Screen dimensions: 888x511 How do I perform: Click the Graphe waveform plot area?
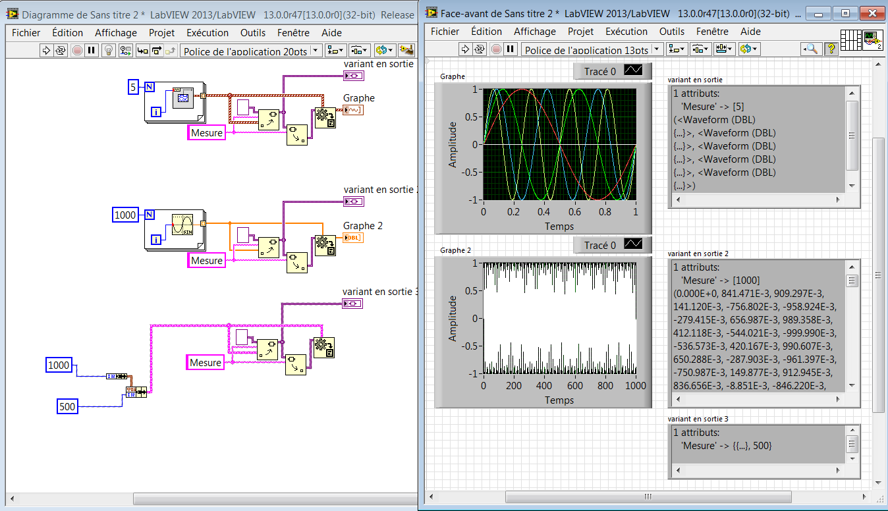pos(560,144)
